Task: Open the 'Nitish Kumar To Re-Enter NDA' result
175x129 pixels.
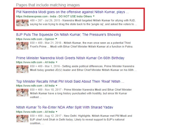Action: (65, 107)
